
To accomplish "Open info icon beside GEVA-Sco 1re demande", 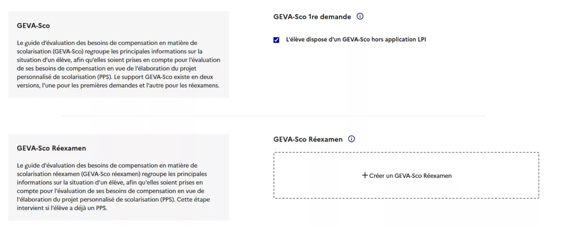I will click(x=360, y=16).
